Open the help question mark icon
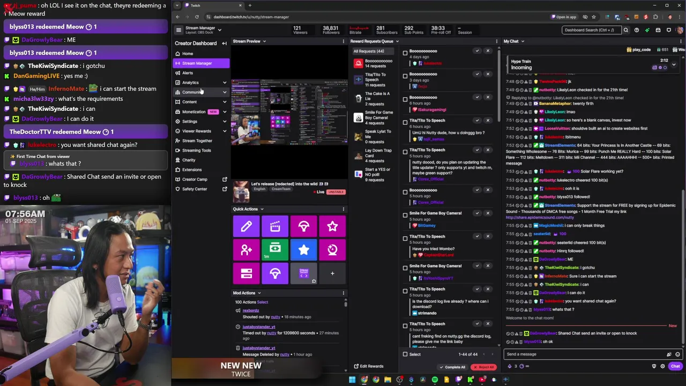The width and height of the screenshot is (686, 386). tap(637, 30)
